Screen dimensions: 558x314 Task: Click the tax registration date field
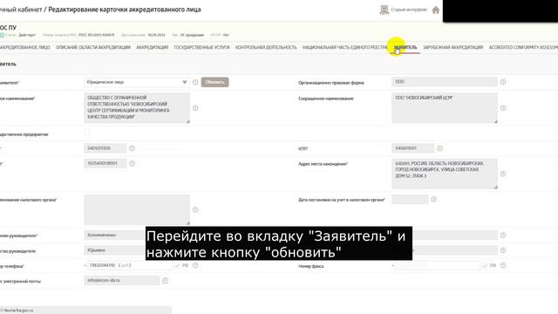tap(410, 200)
